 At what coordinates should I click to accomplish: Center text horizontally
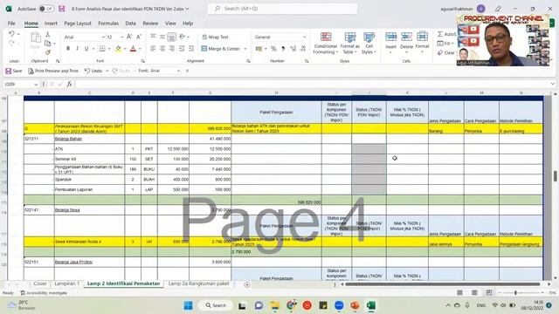(162, 49)
